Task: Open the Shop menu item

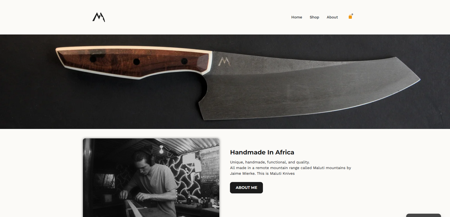Action: point(314,17)
